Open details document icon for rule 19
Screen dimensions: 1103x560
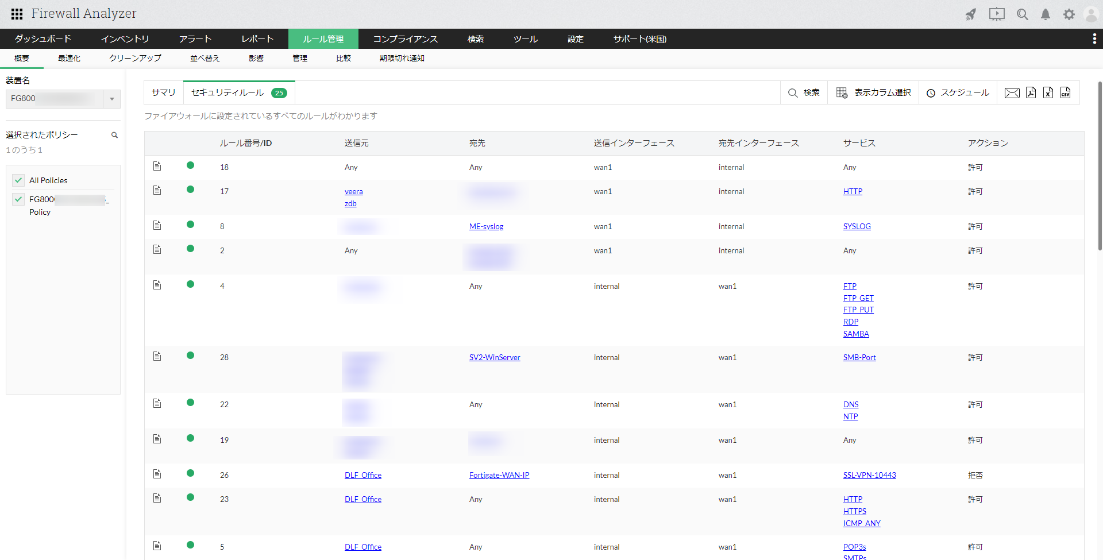pyautogui.click(x=157, y=439)
